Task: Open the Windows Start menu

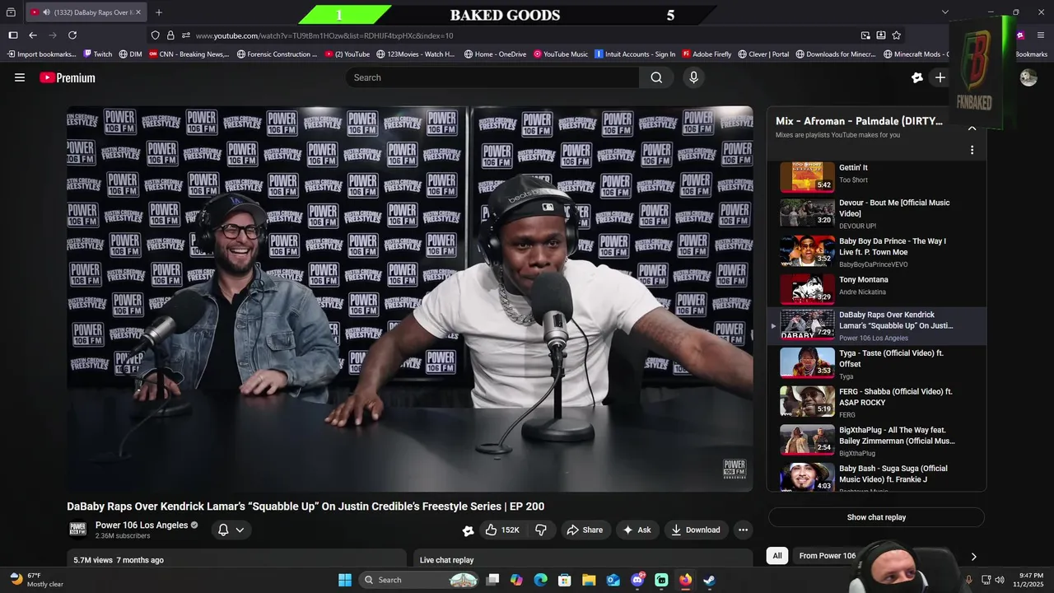Action: tap(345, 580)
